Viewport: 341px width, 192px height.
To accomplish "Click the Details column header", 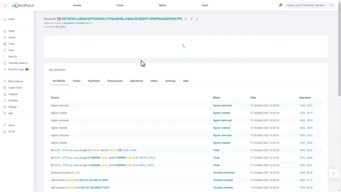I will pyautogui.click(x=55, y=98).
